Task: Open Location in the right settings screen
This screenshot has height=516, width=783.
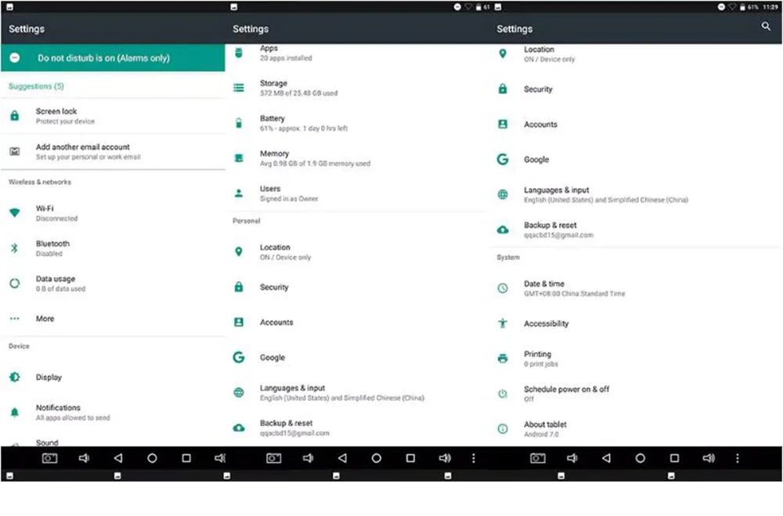Action: point(637,54)
